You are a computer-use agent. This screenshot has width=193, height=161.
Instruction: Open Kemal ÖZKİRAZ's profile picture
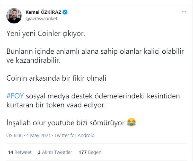[x=14, y=15]
